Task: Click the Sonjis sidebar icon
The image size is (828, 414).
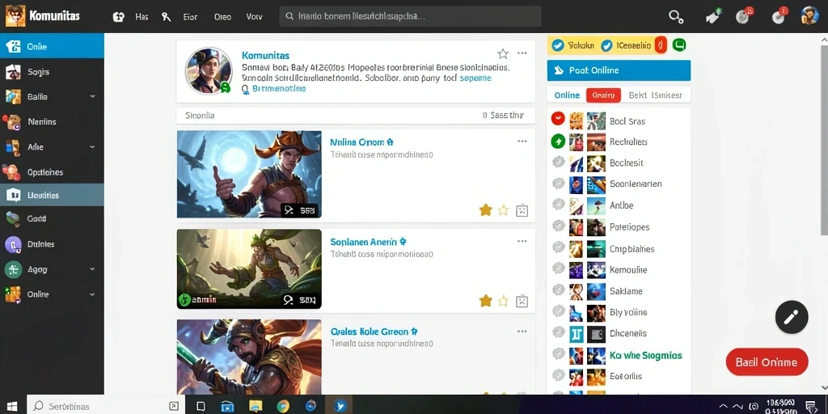Action: tap(13, 72)
